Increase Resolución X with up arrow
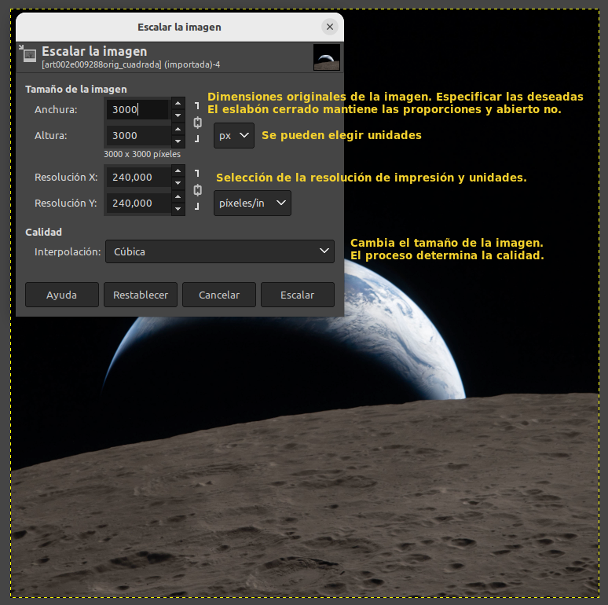 point(178,171)
